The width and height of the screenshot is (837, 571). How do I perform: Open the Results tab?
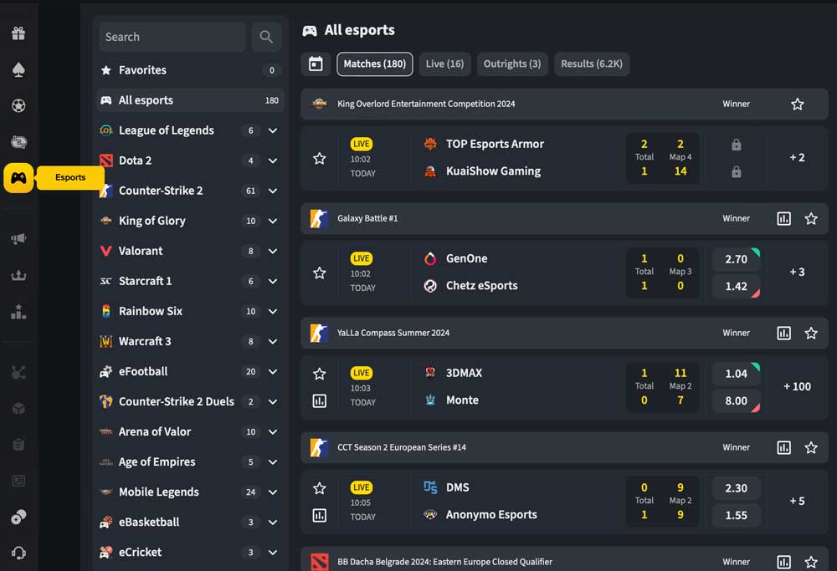click(592, 64)
